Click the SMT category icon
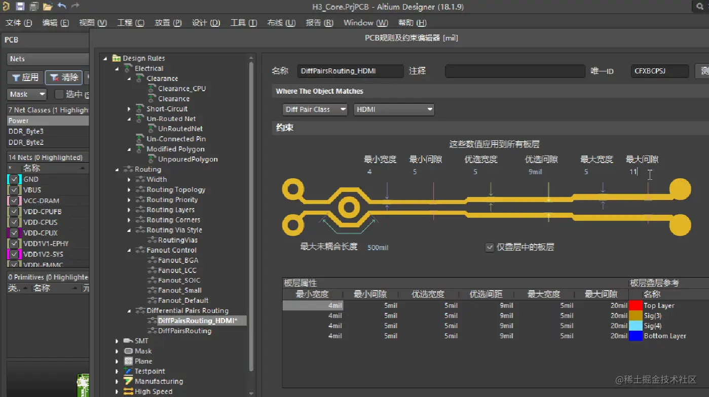The width and height of the screenshot is (709, 397). [128, 341]
